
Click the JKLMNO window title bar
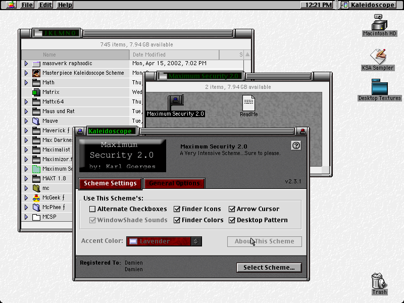(x=136, y=33)
